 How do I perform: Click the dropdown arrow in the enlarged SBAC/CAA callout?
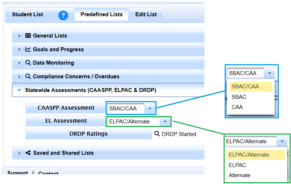(269, 73)
